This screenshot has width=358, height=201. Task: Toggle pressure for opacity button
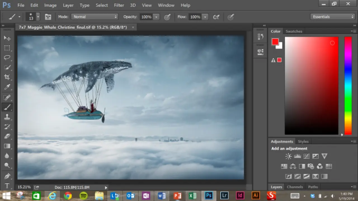(167, 17)
